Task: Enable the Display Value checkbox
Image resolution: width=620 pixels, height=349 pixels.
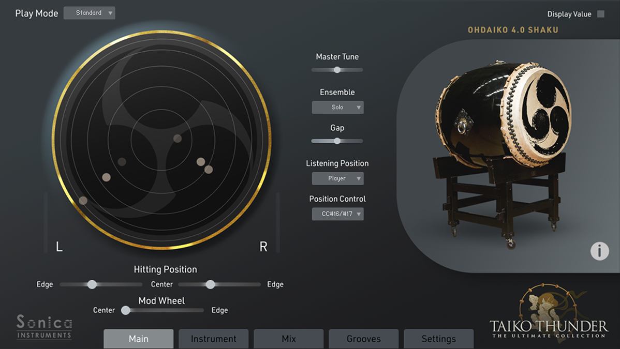Action: pyautogui.click(x=601, y=14)
